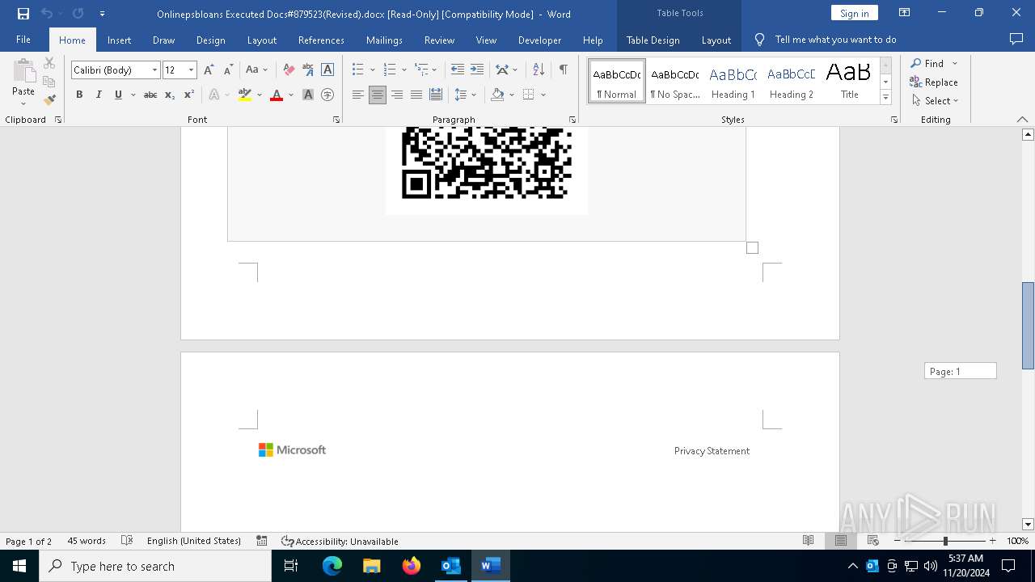1035x582 pixels.
Task: Click the vertical scrollbar thumb
Action: point(1028,325)
